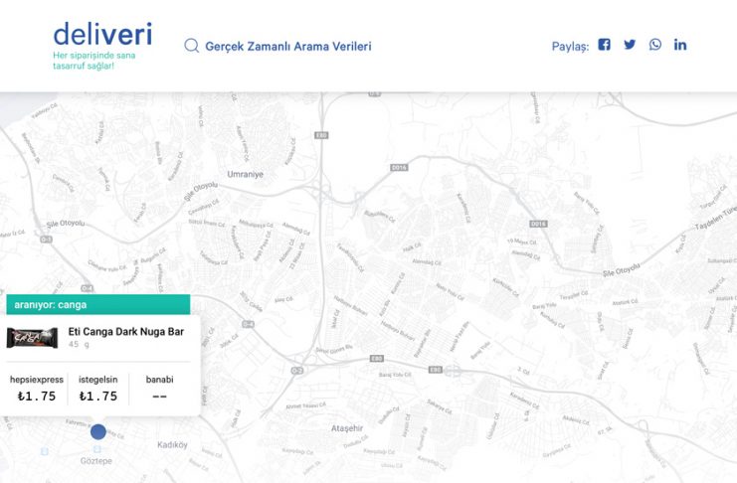
Task: Click the hepsiexpress price ₺1.75
Action: [37, 397]
